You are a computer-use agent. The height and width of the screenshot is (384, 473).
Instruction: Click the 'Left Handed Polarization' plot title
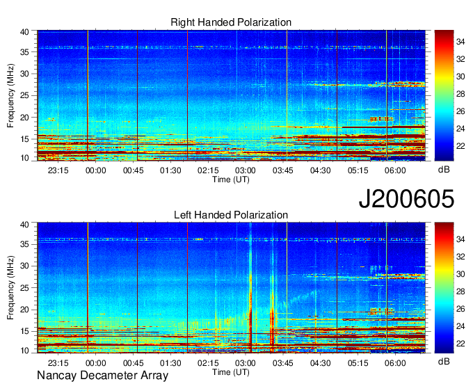click(x=231, y=215)
